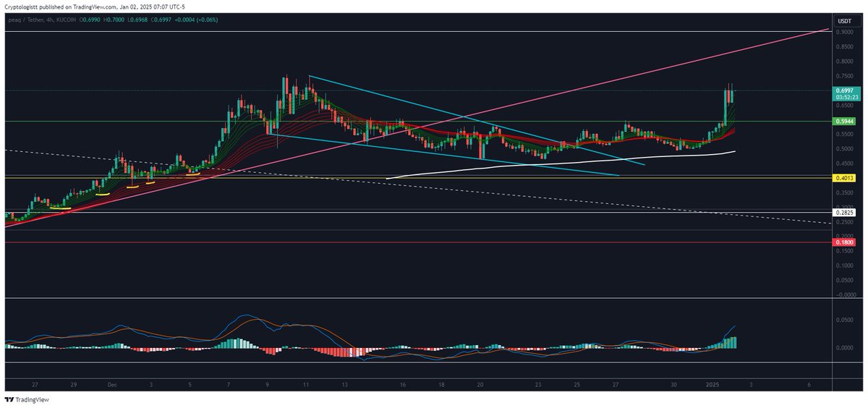Click the latest green MACD histogram bar

(x=736, y=343)
